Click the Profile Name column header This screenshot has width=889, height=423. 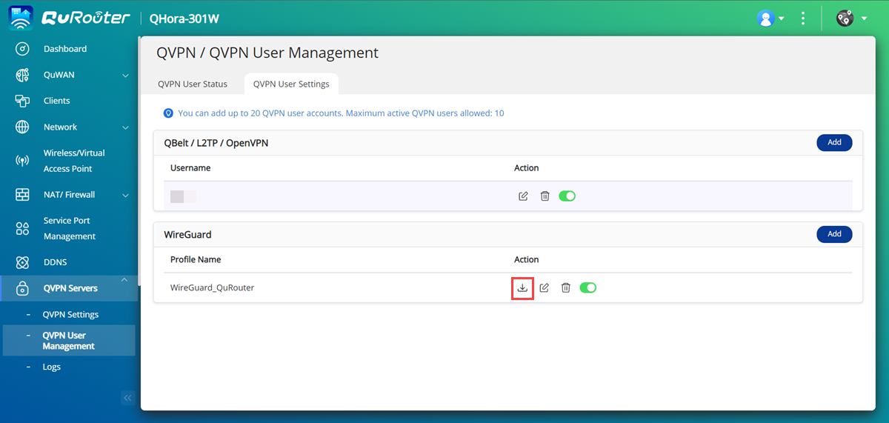point(196,259)
